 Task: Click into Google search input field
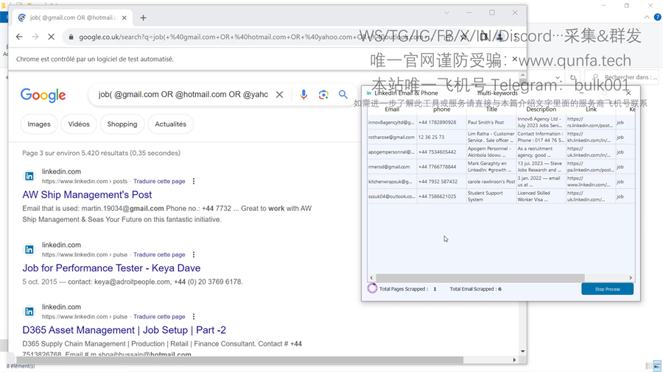(183, 95)
